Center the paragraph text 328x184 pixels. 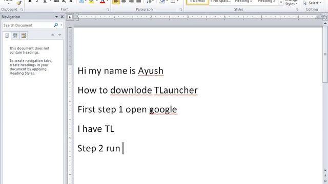tap(124, 2)
